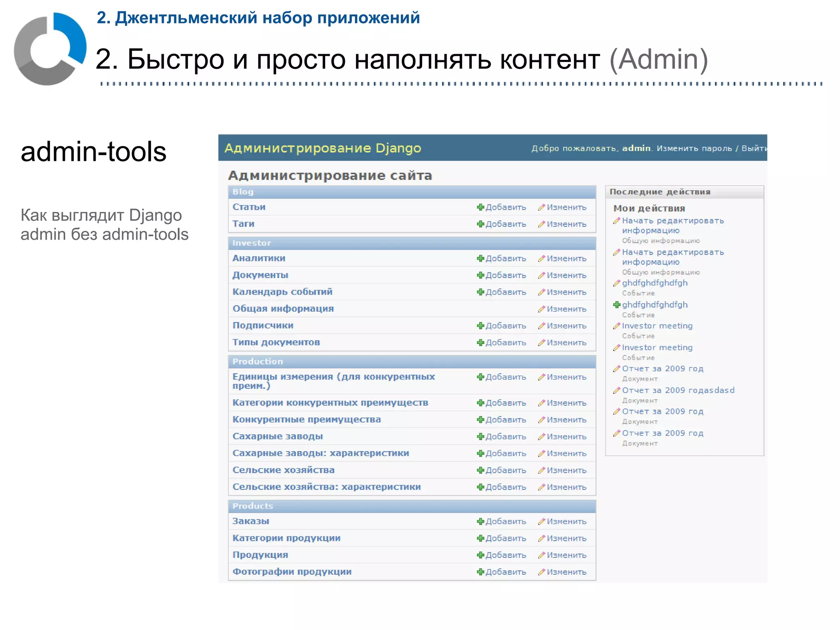
Task: Open the Категории продукции model link
Action: pyautogui.click(x=286, y=538)
